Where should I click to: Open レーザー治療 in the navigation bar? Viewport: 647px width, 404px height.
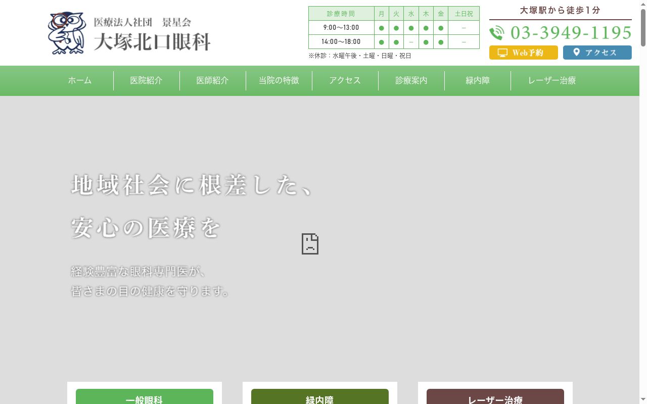click(552, 81)
